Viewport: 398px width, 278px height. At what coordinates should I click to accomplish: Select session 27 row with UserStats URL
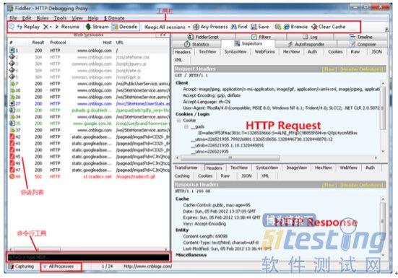(x=89, y=103)
